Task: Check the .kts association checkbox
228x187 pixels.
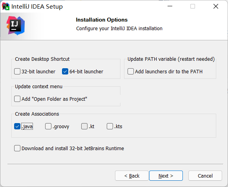Action: click(110, 126)
